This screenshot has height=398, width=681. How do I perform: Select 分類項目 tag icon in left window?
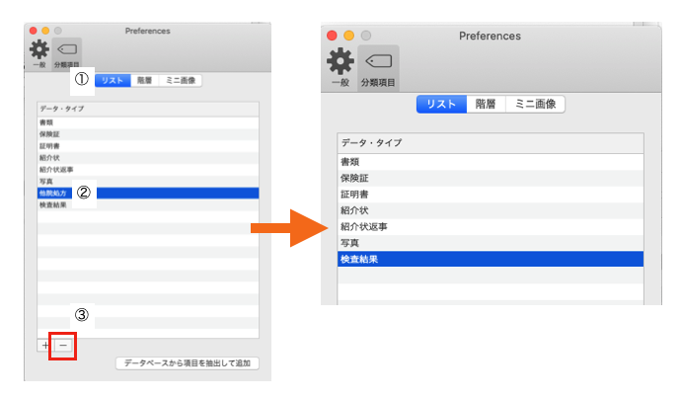click(67, 53)
